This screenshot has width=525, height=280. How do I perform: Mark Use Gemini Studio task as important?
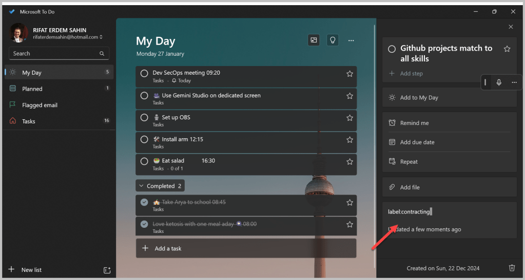click(349, 96)
